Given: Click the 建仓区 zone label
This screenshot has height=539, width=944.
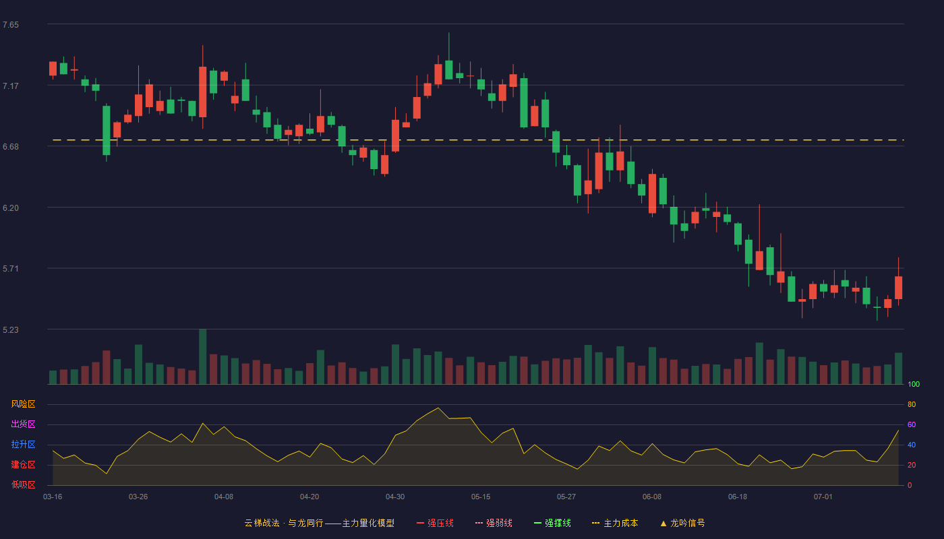Looking at the screenshot, I should click(x=23, y=465).
